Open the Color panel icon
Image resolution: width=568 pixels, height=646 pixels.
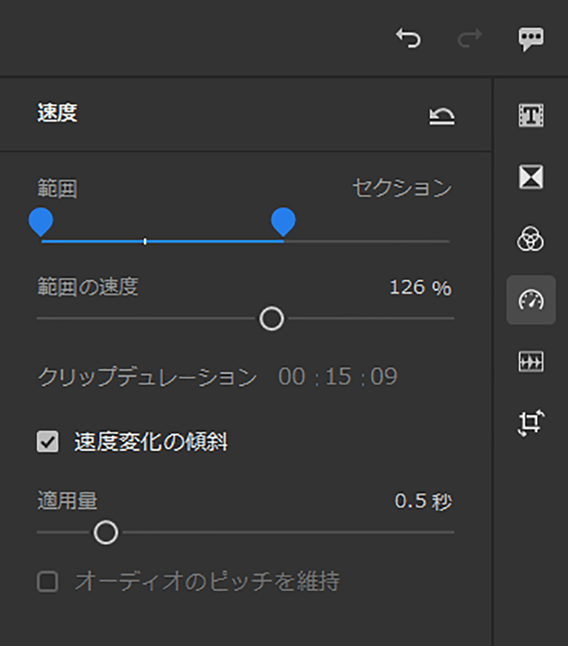(x=531, y=238)
